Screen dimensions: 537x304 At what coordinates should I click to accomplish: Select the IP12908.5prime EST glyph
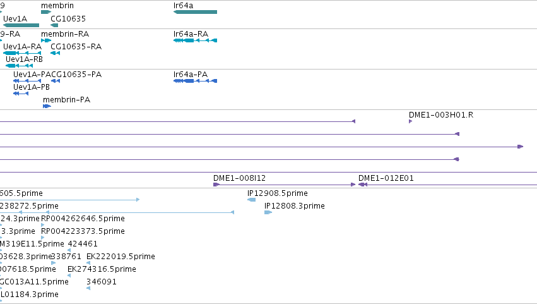[x=251, y=200]
